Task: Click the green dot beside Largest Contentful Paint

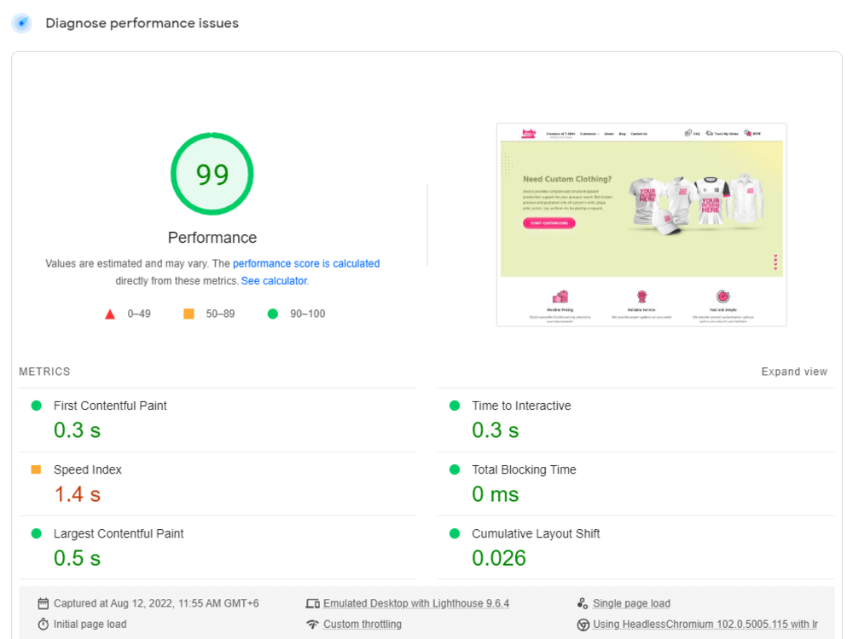Action: click(x=37, y=533)
